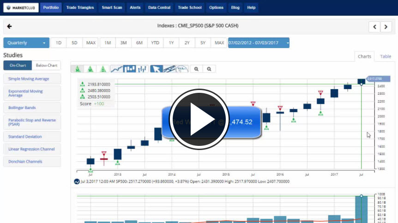Set range to 6M
This screenshot has height=223, width=398.
pos(139,43)
